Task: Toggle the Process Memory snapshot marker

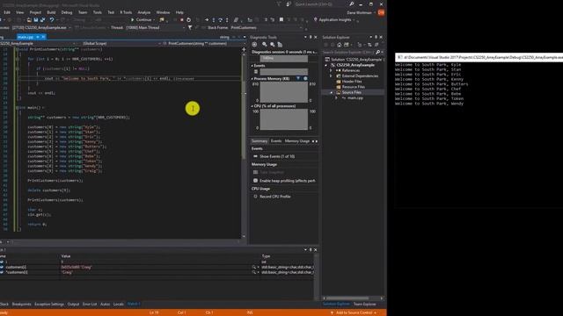Action: 298,78
